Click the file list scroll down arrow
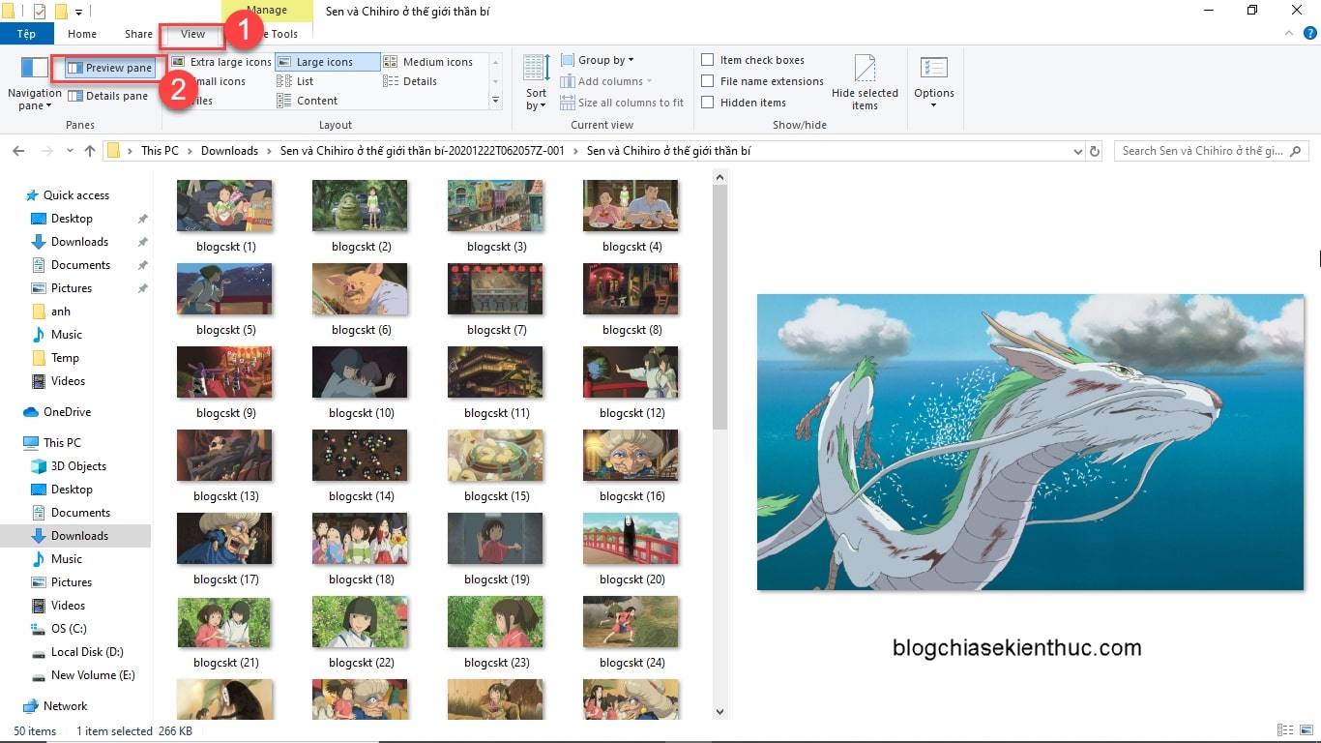The height and width of the screenshot is (743, 1321). coord(719,711)
